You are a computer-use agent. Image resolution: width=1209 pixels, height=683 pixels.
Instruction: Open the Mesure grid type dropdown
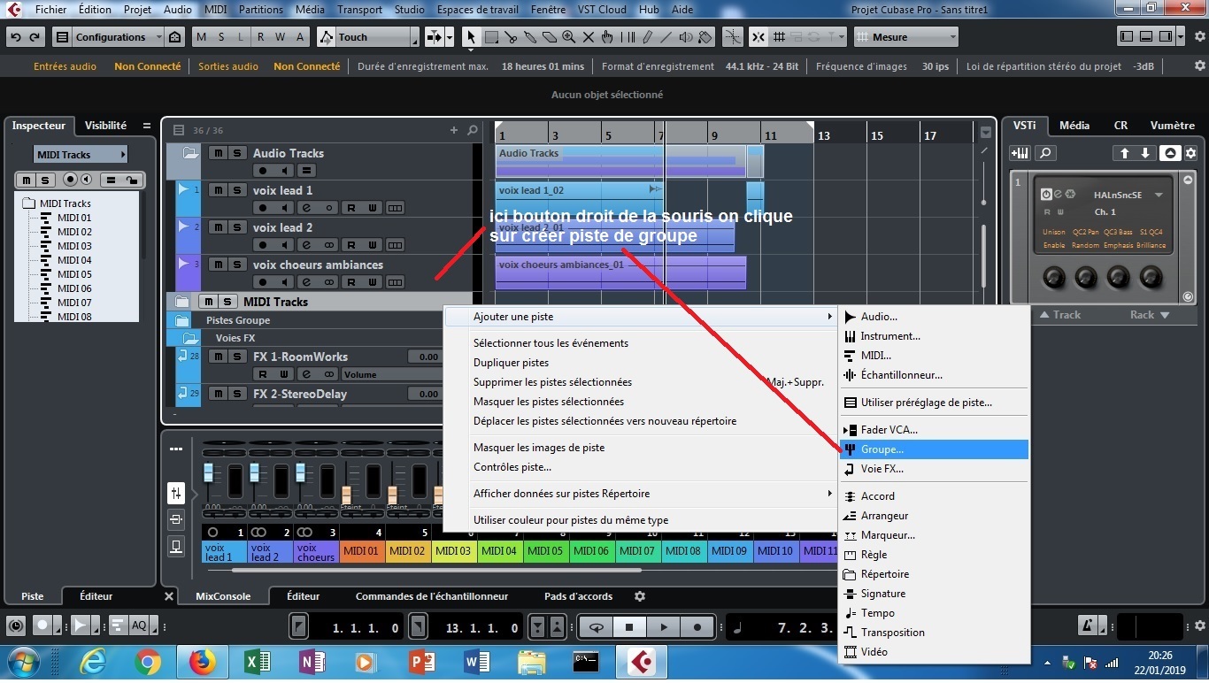point(906,37)
